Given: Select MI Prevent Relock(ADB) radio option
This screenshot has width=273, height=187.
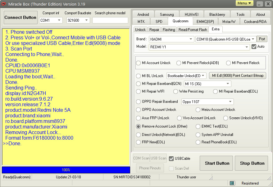Looking at the screenshot, I should pyautogui.click(x=179, y=63).
